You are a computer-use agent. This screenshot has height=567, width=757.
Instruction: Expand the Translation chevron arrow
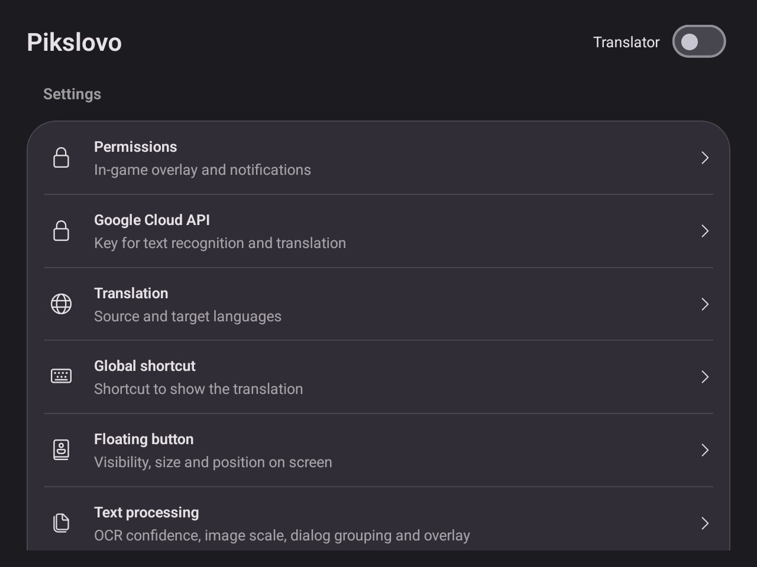point(705,304)
